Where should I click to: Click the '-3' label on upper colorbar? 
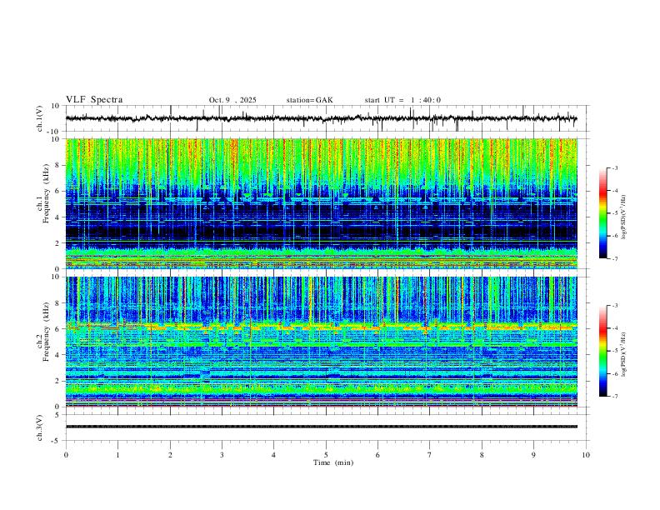[614, 167]
